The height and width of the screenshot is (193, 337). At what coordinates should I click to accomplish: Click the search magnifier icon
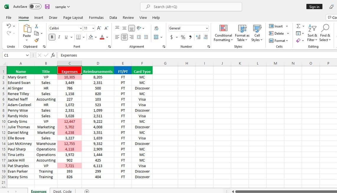click(148, 7)
